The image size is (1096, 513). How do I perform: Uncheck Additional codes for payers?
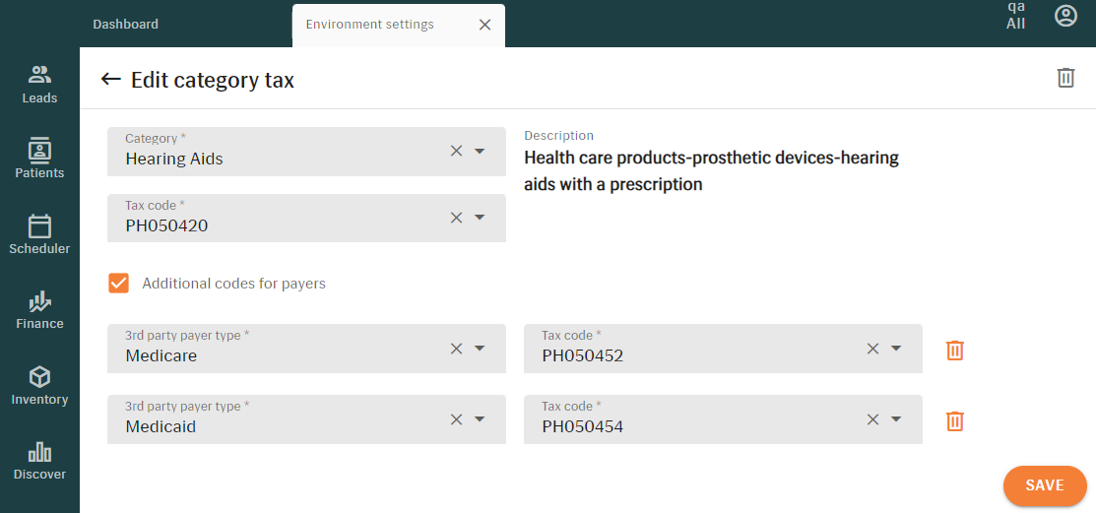[119, 283]
